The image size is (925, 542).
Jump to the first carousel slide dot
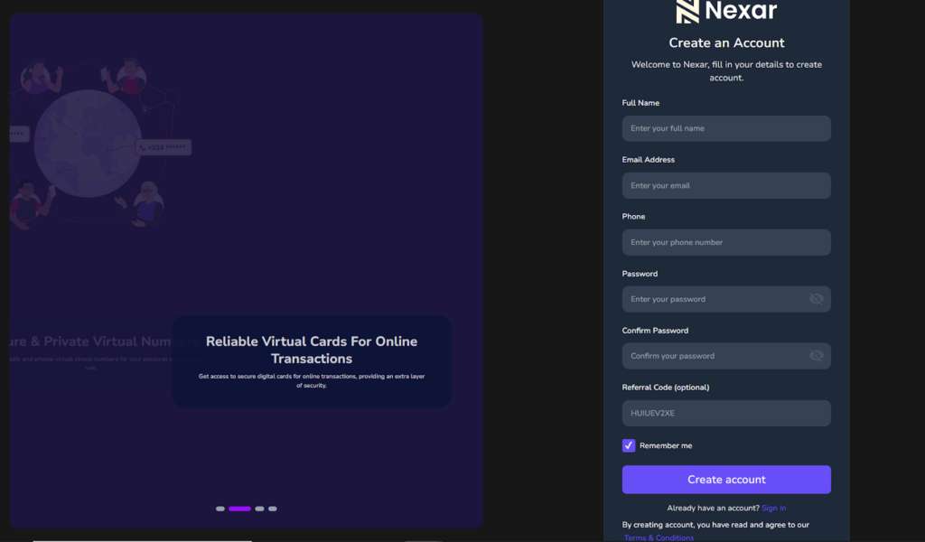tap(220, 509)
